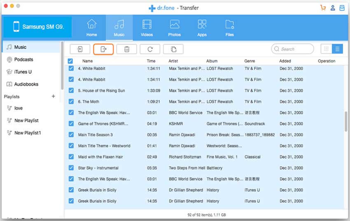Uncheck Maid with the Flaxen Hair
350x221 pixels.
pos(71,157)
